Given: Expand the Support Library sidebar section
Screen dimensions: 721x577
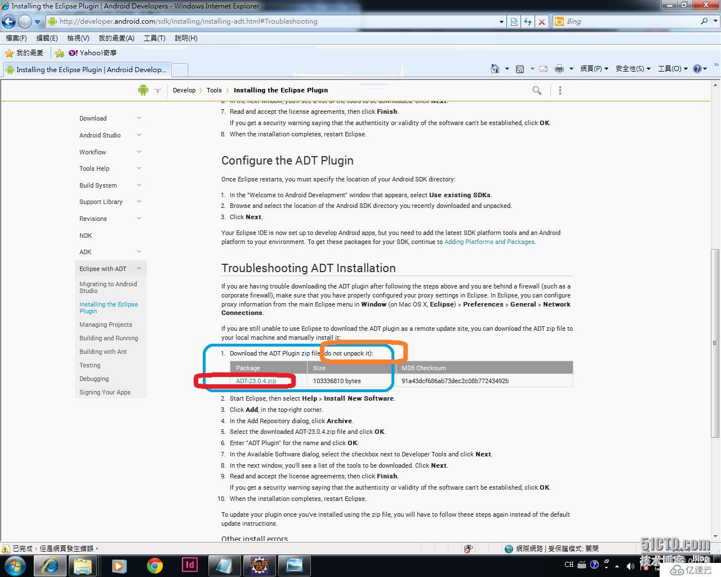Looking at the screenshot, I should point(139,202).
